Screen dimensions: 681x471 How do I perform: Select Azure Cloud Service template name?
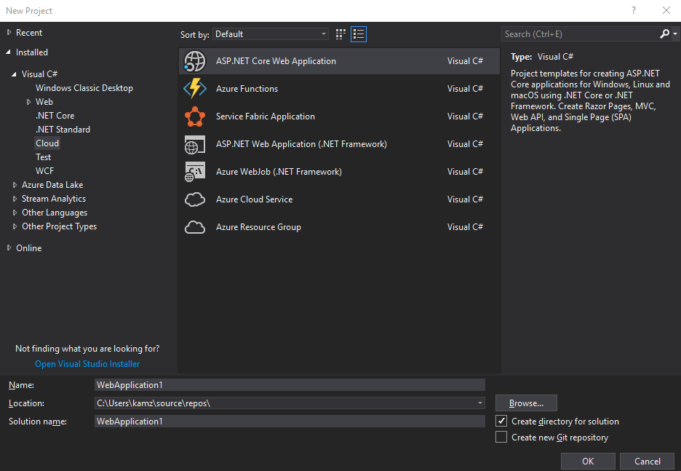pos(254,199)
